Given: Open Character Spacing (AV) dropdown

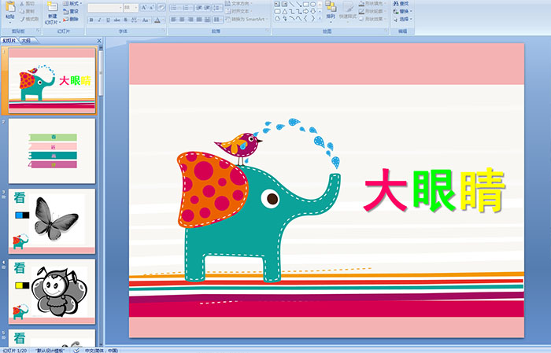Looking at the screenshot, I should (135, 20).
